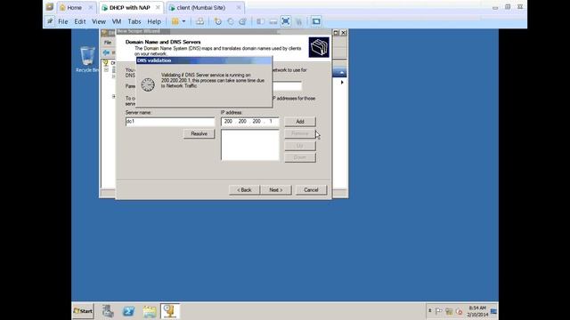Click the wizard folder graphic icon

click(x=319, y=47)
